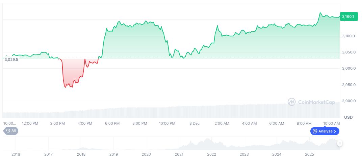Click the 2025 label on the overview timeline
Viewport: 362px width, 158px height.
coord(310,154)
